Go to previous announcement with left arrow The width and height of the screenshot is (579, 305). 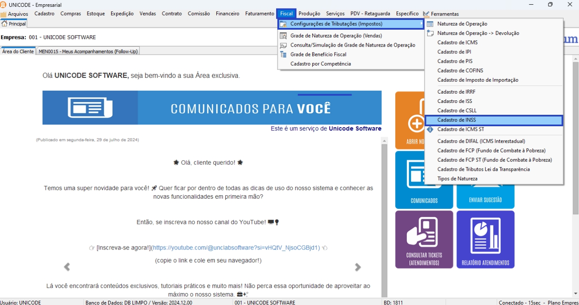67,267
